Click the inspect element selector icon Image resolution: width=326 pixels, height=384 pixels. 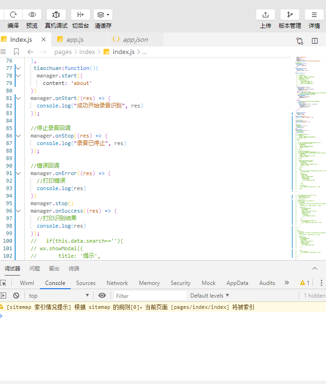click(x=4, y=283)
